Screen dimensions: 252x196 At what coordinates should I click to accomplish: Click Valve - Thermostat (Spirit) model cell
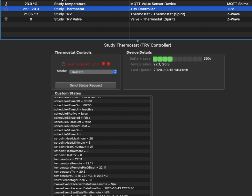coord(152,19)
